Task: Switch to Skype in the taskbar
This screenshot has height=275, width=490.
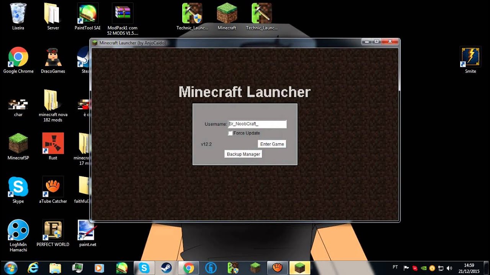Action: pos(144,268)
